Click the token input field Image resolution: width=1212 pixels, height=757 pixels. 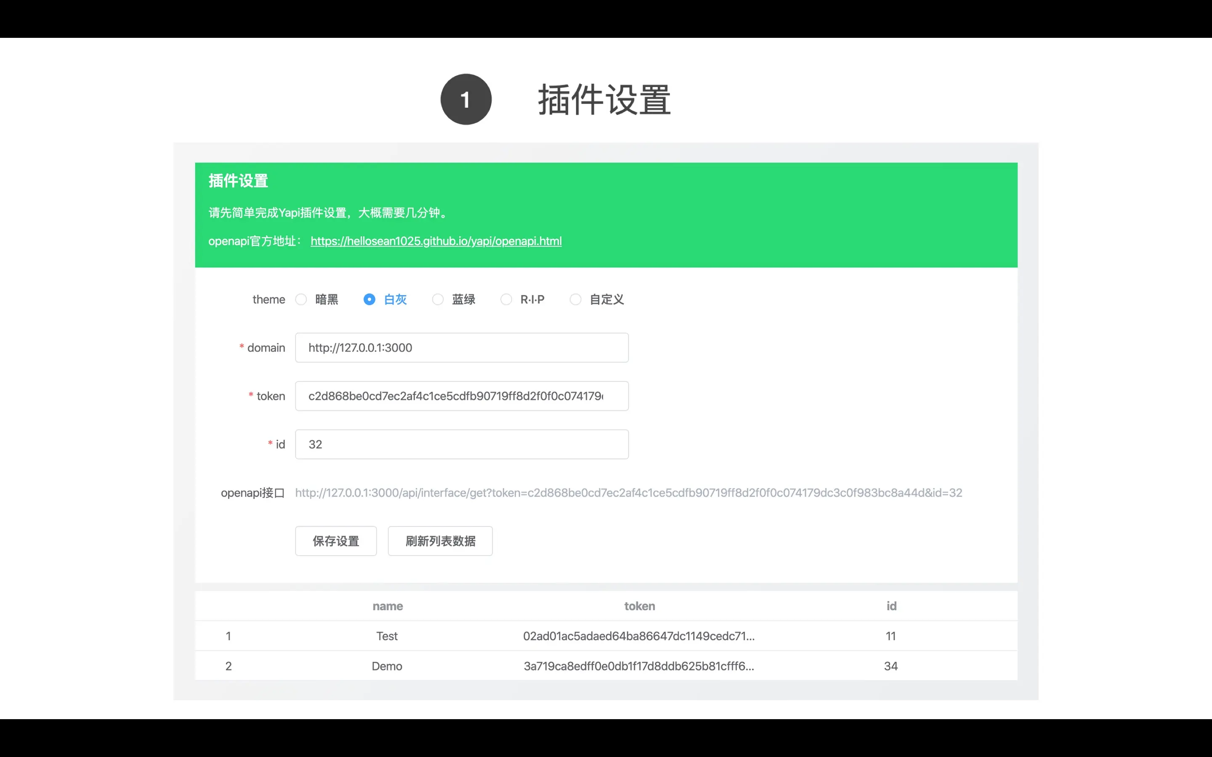pos(461,396)
